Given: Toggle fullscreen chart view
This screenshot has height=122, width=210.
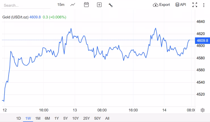Looking at the screenshot, I should click(x=195, y=5).
